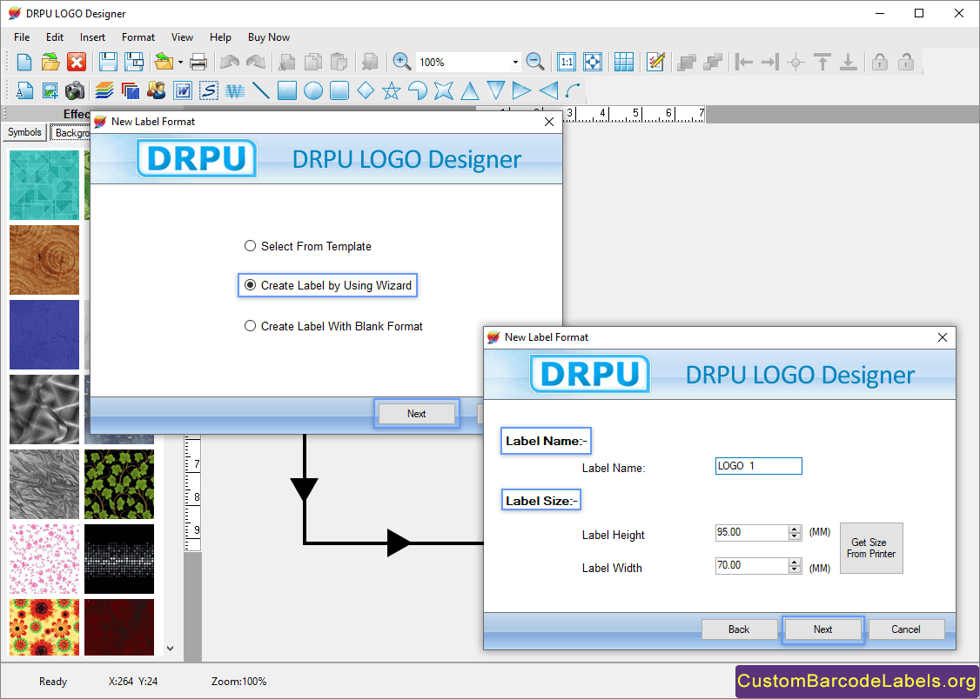Screen dimensions: 980x699
Task: Click the backgrounds panel scroll-down arrow
Action: [x=170, y=649]
